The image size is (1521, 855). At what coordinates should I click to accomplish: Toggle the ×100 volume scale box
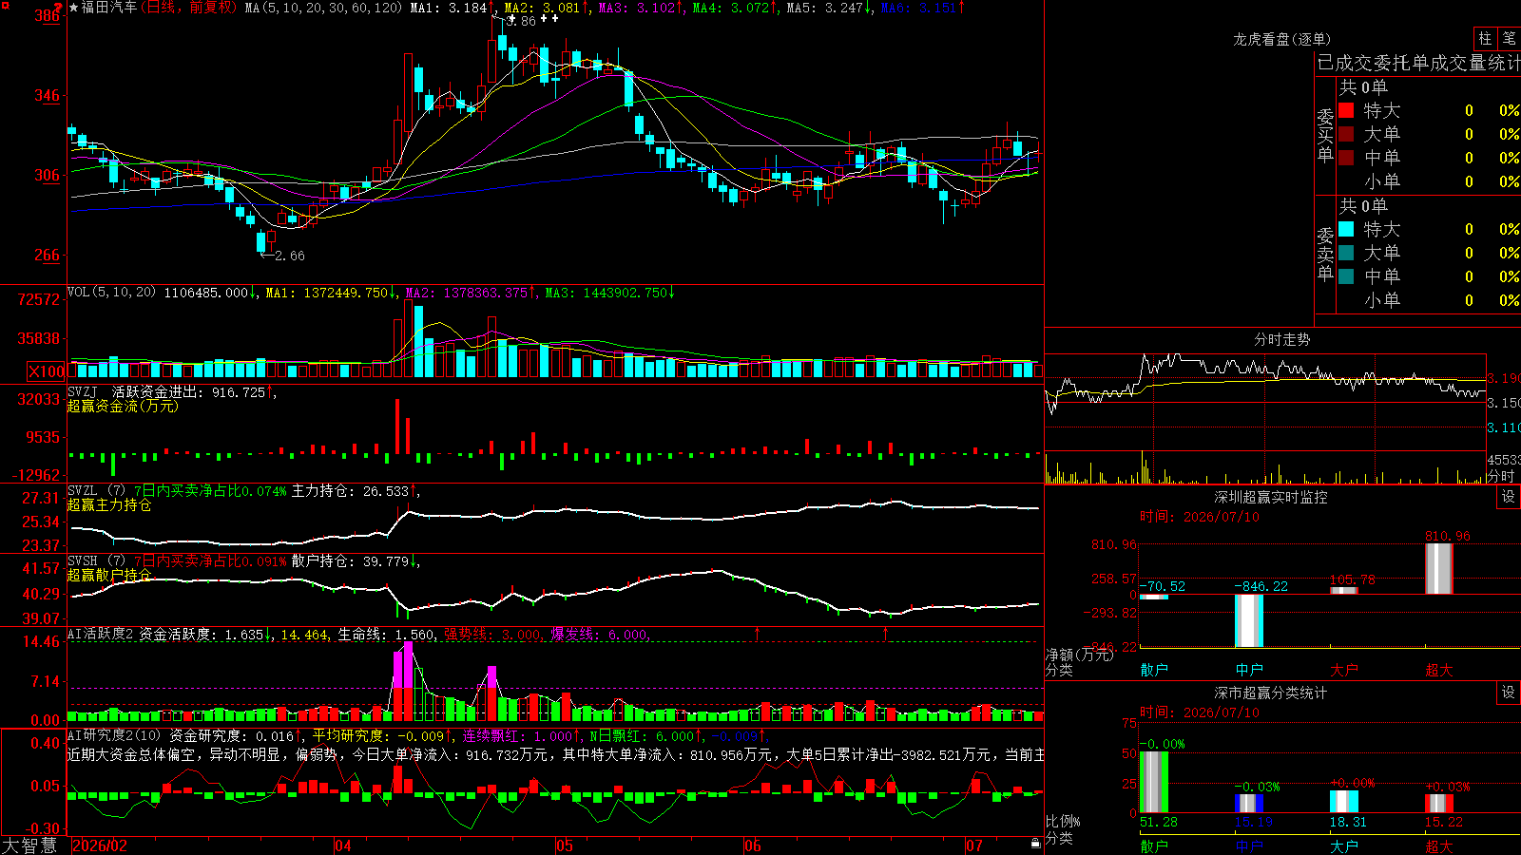[46, 372]
